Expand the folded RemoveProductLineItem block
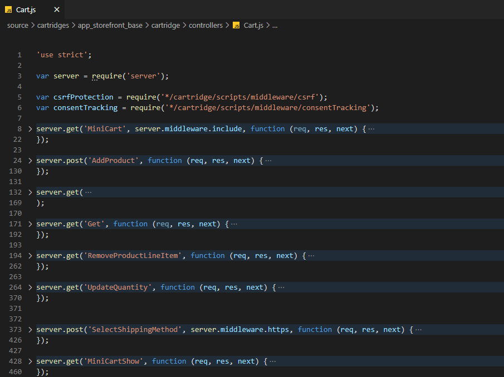 tap(30, 256)
